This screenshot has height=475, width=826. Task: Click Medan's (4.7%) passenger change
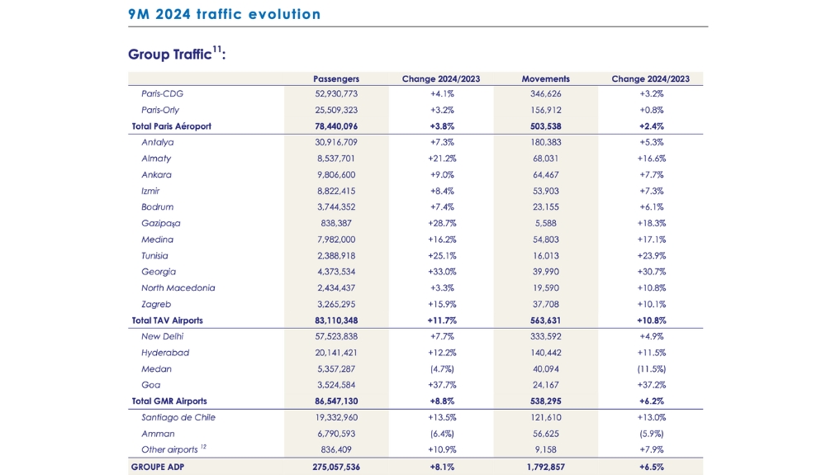[440, 369]
